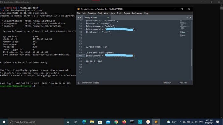Open the Action Center notifications icon
Viewport: 223px width, 125px height.
(x=218, y=122)
